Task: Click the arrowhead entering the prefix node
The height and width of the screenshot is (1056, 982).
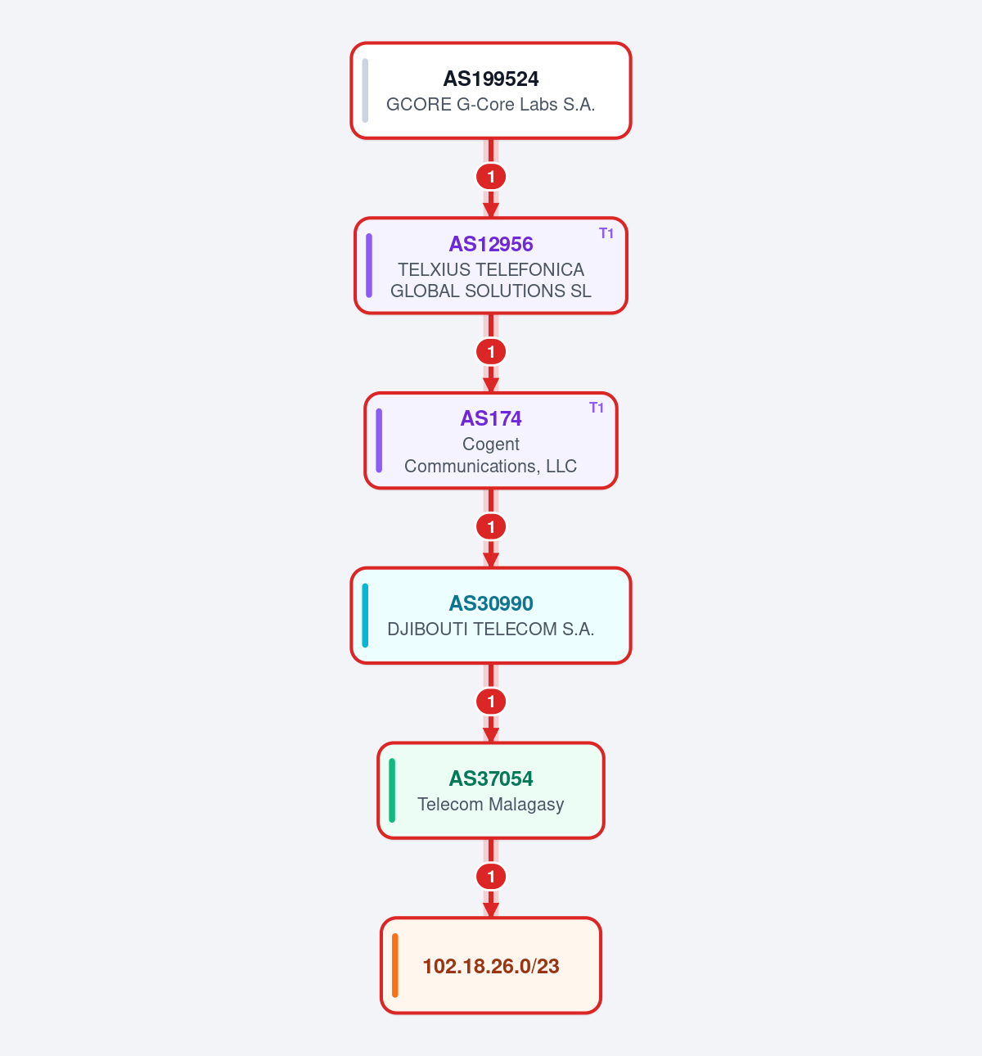Action: [491, 910]
